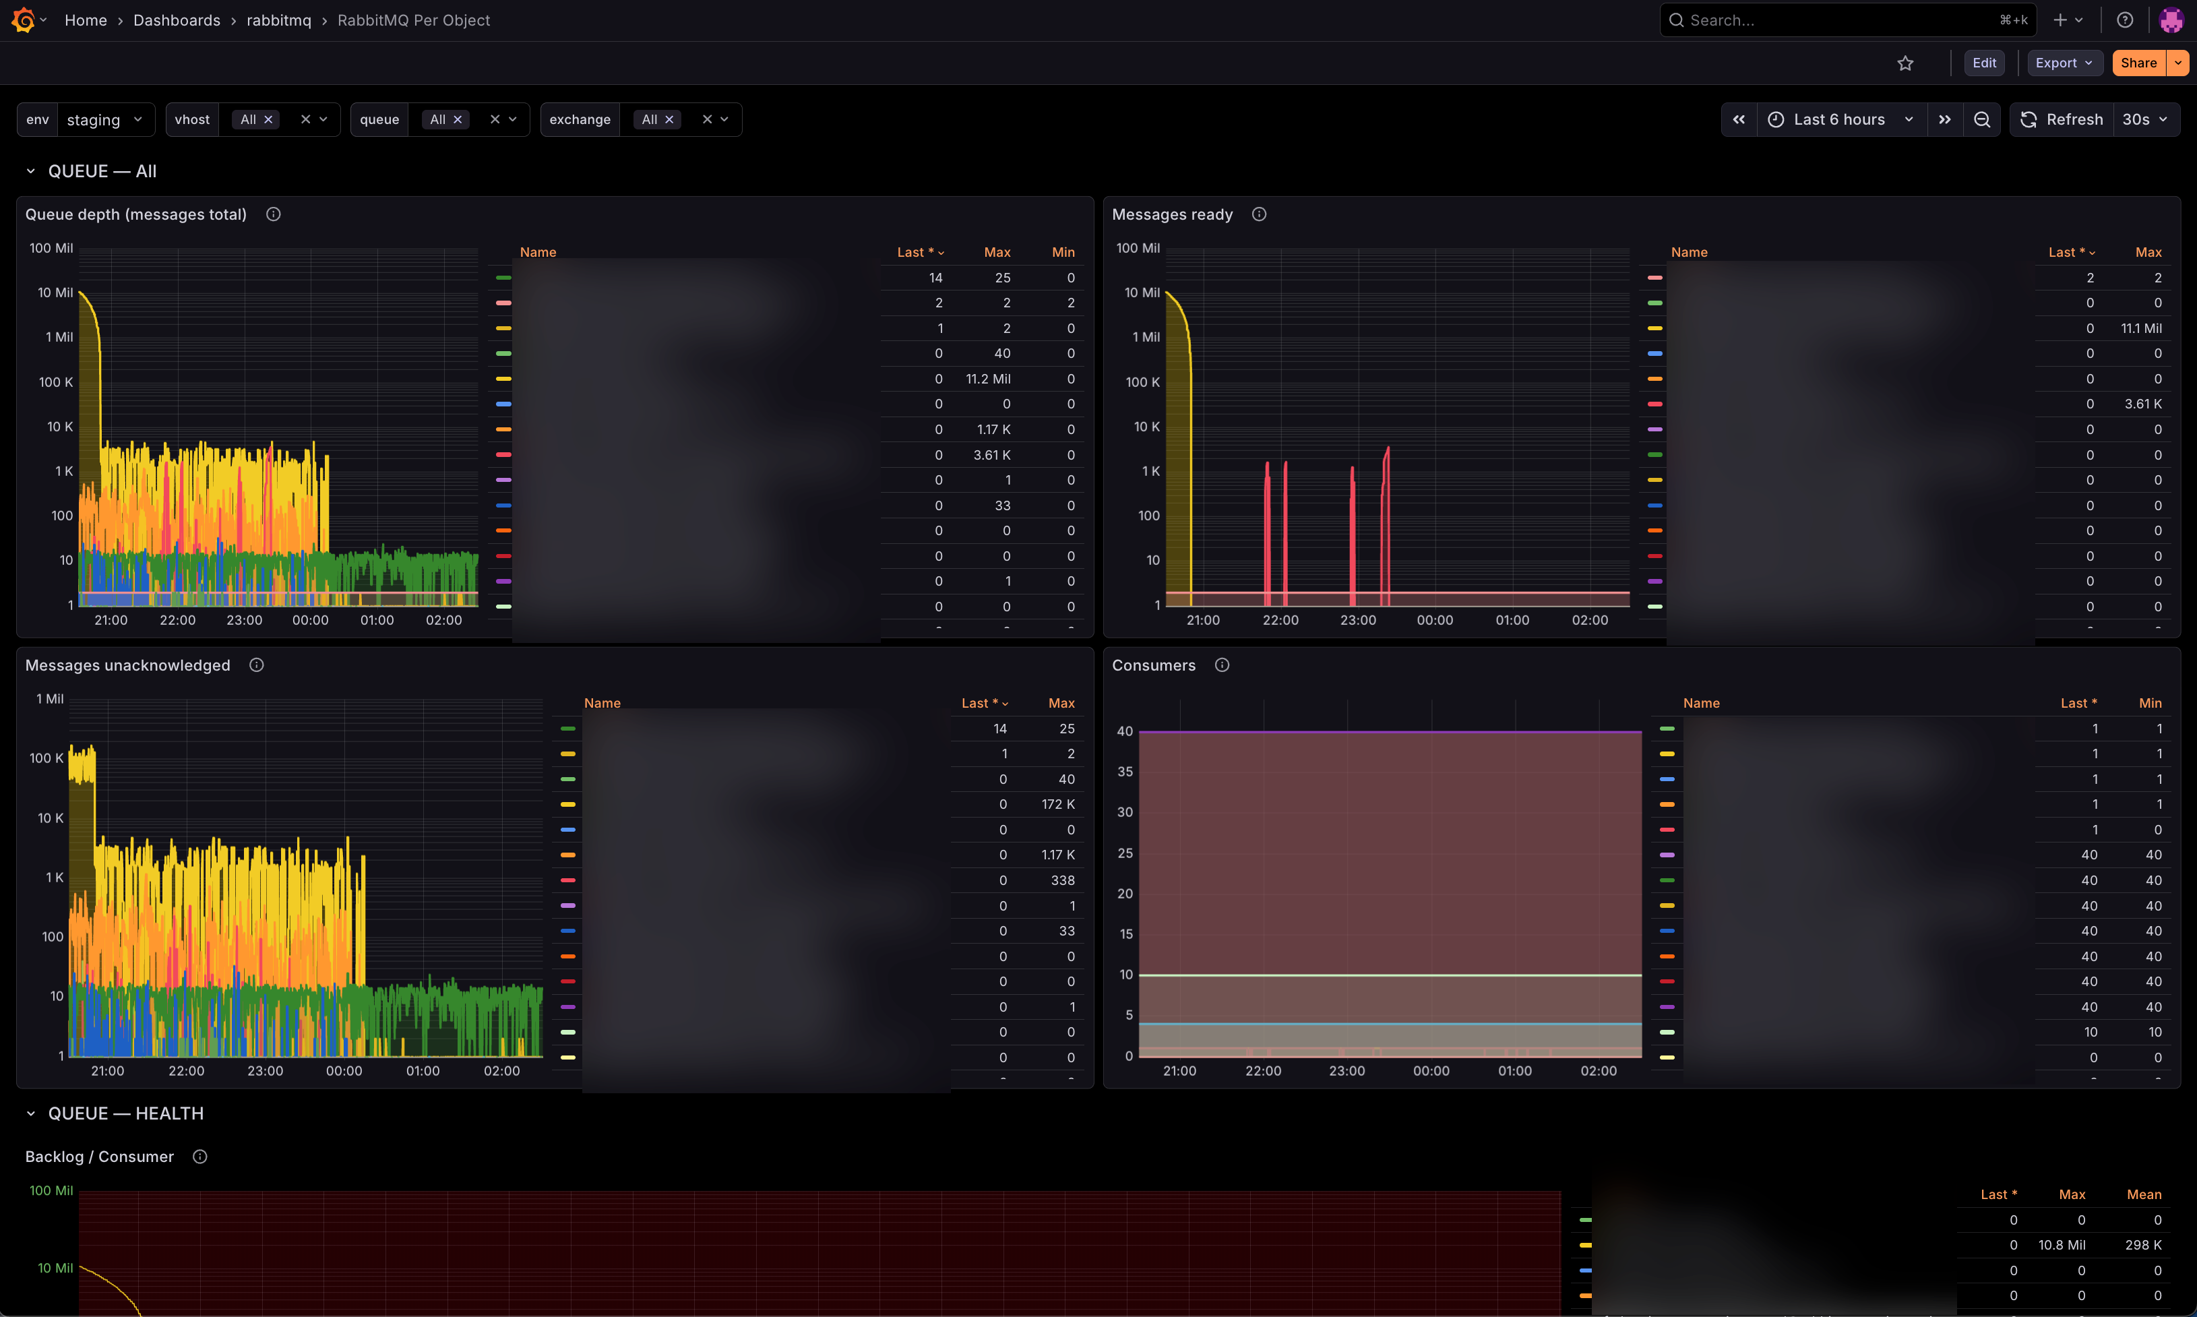Click the RabbitMQ Per Object breadcrumb
The image size is (2197, 1317).
(x=414, y=20)
